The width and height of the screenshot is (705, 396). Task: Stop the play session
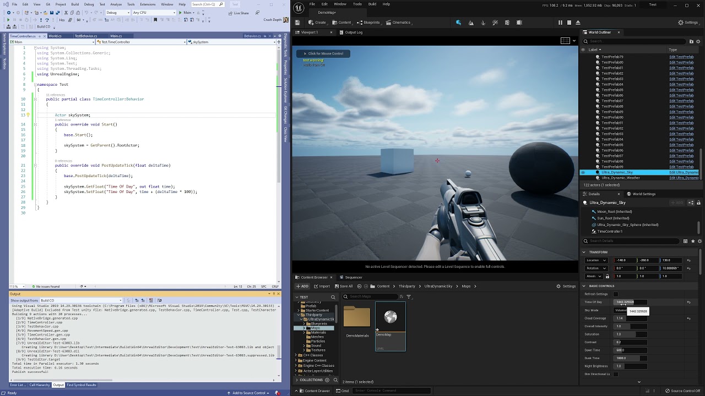[569, 23]
